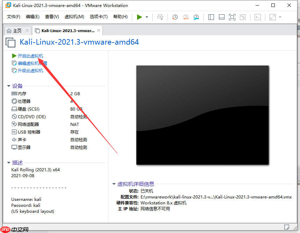The height and width of the screenshot is (233, 300).
Task: Open the Snapshot Manager
Action: coord(196,16)
